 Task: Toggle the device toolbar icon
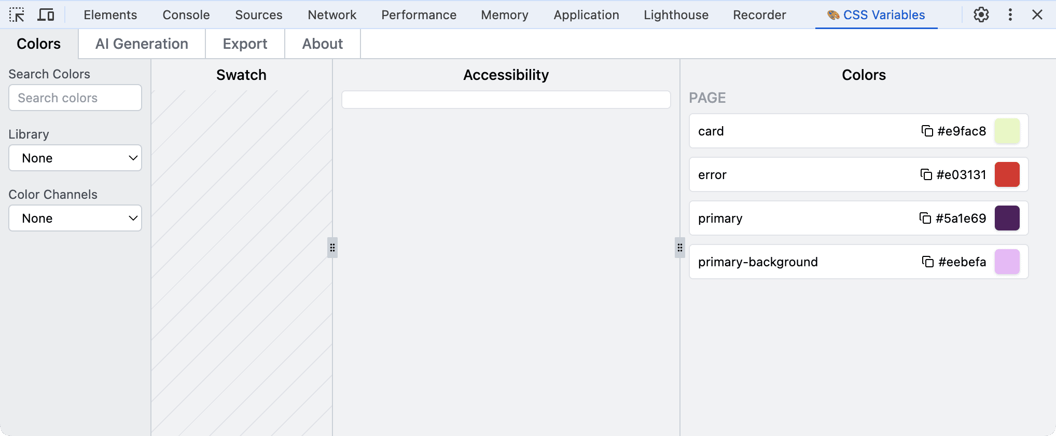click(x=46, y=15)
